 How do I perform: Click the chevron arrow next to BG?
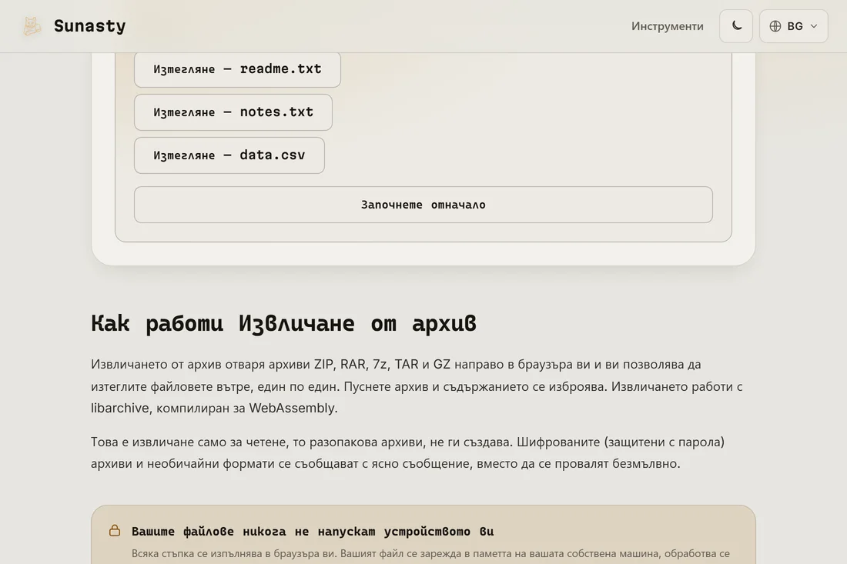point(814,26)
